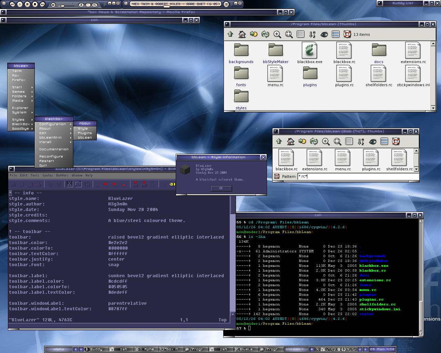
Task: Click Reconfigure in BlackBox submenu
Action: click(x=54, y=157)
